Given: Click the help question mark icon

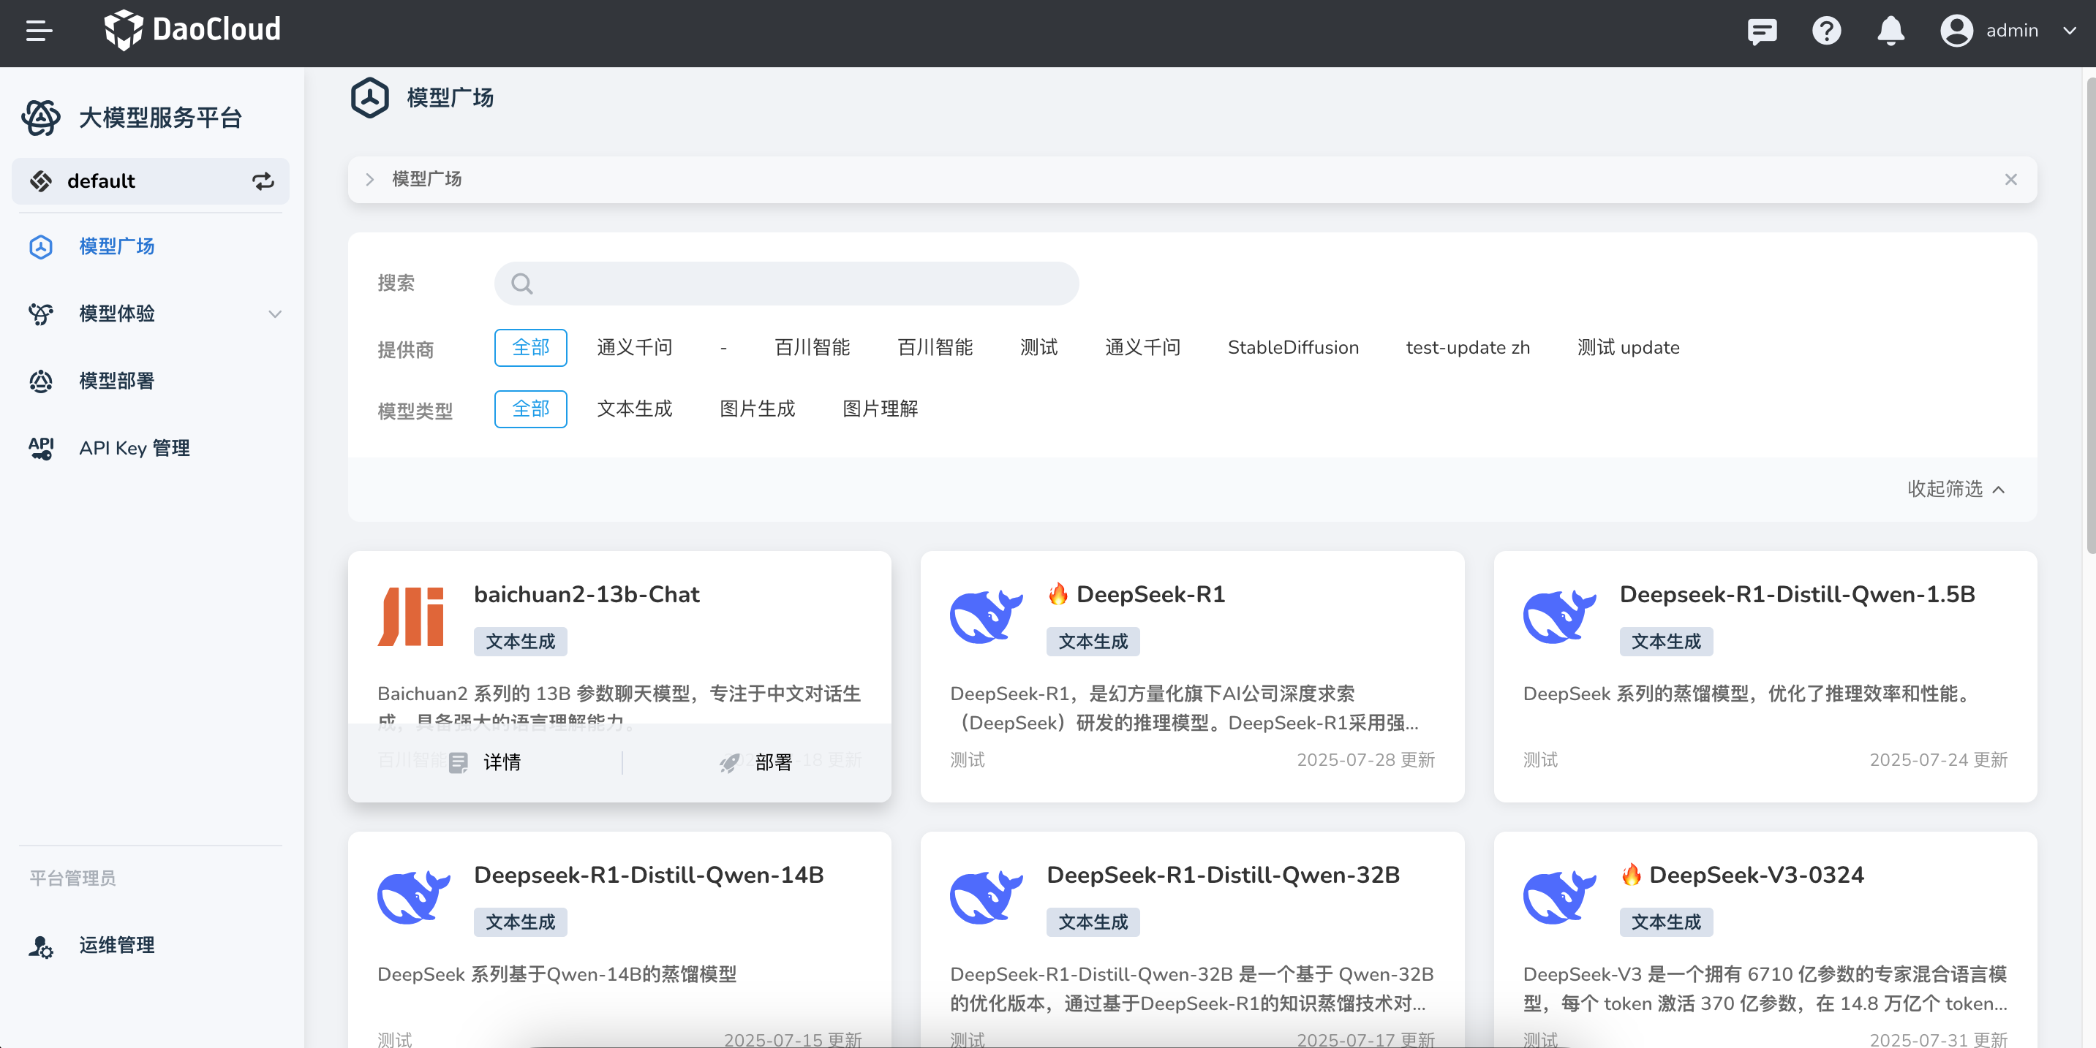Looking at the screenshot, I should coord(1826,31).
